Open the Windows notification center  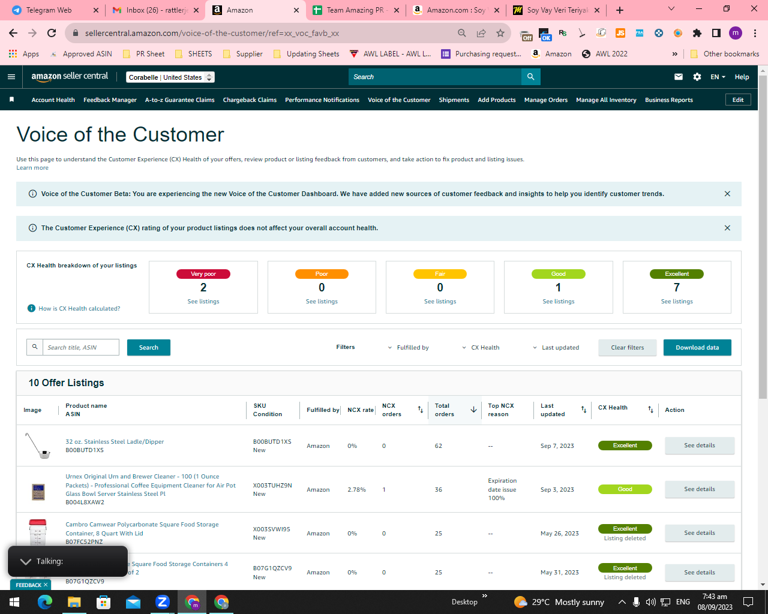pos(748,602)
